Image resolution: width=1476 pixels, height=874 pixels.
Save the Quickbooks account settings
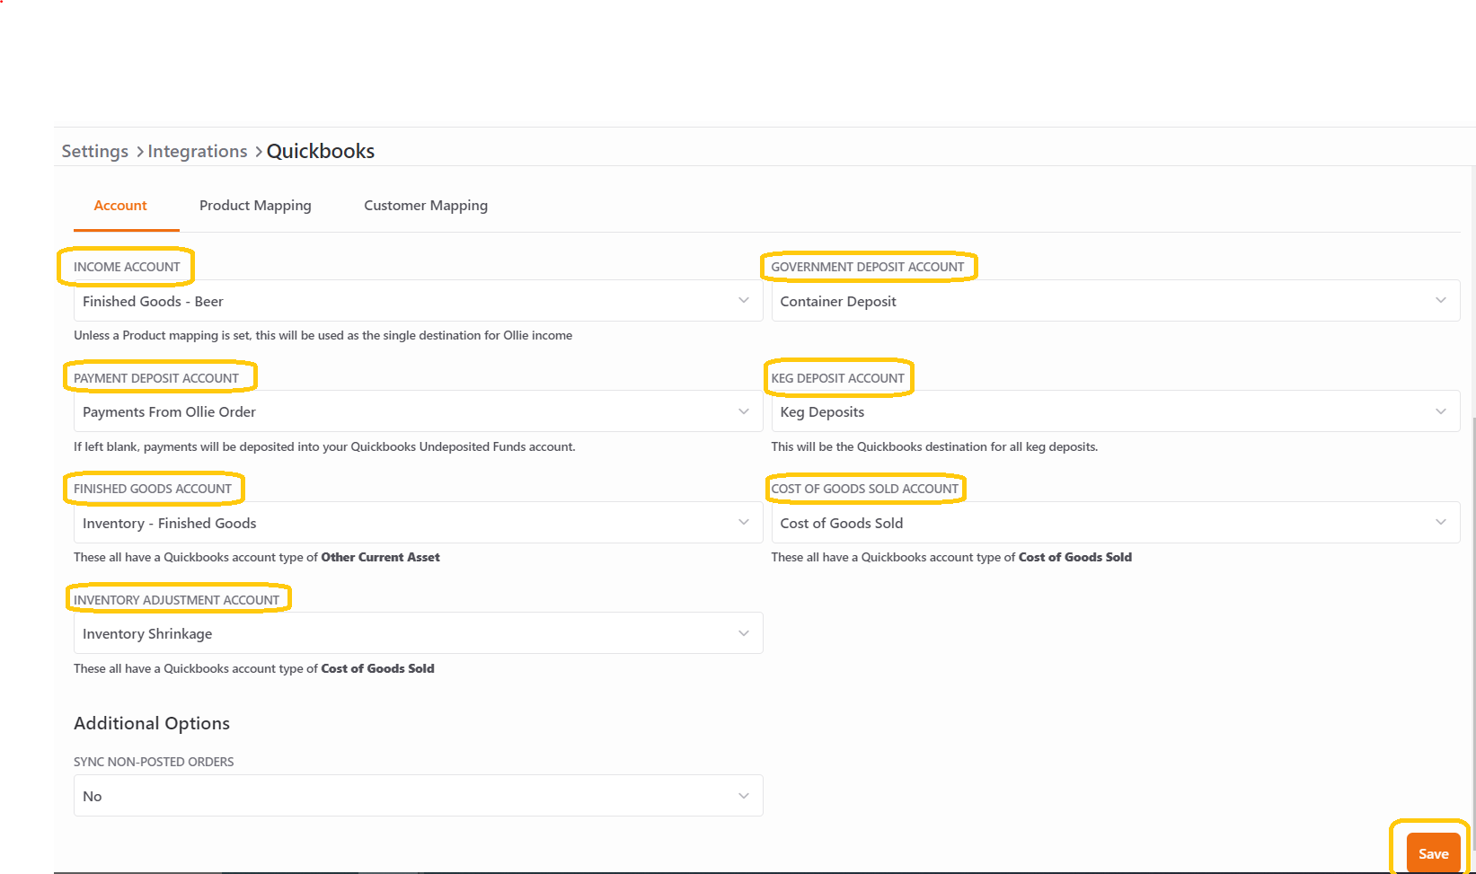1433,853
